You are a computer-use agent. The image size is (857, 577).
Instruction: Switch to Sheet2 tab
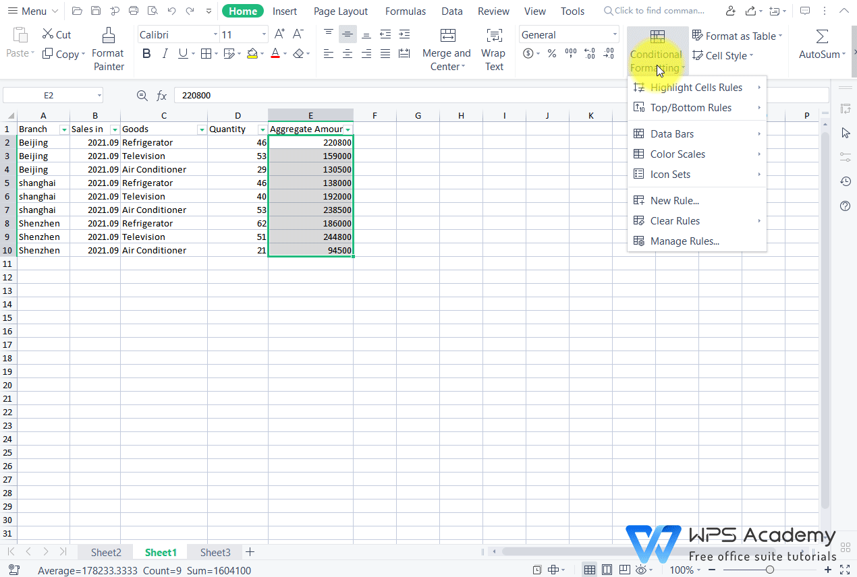pyautogui.click(x=106, y=553)
